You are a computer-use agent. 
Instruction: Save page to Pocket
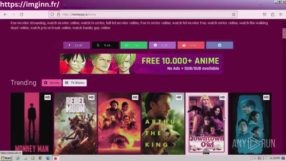[x=264, y=15]
